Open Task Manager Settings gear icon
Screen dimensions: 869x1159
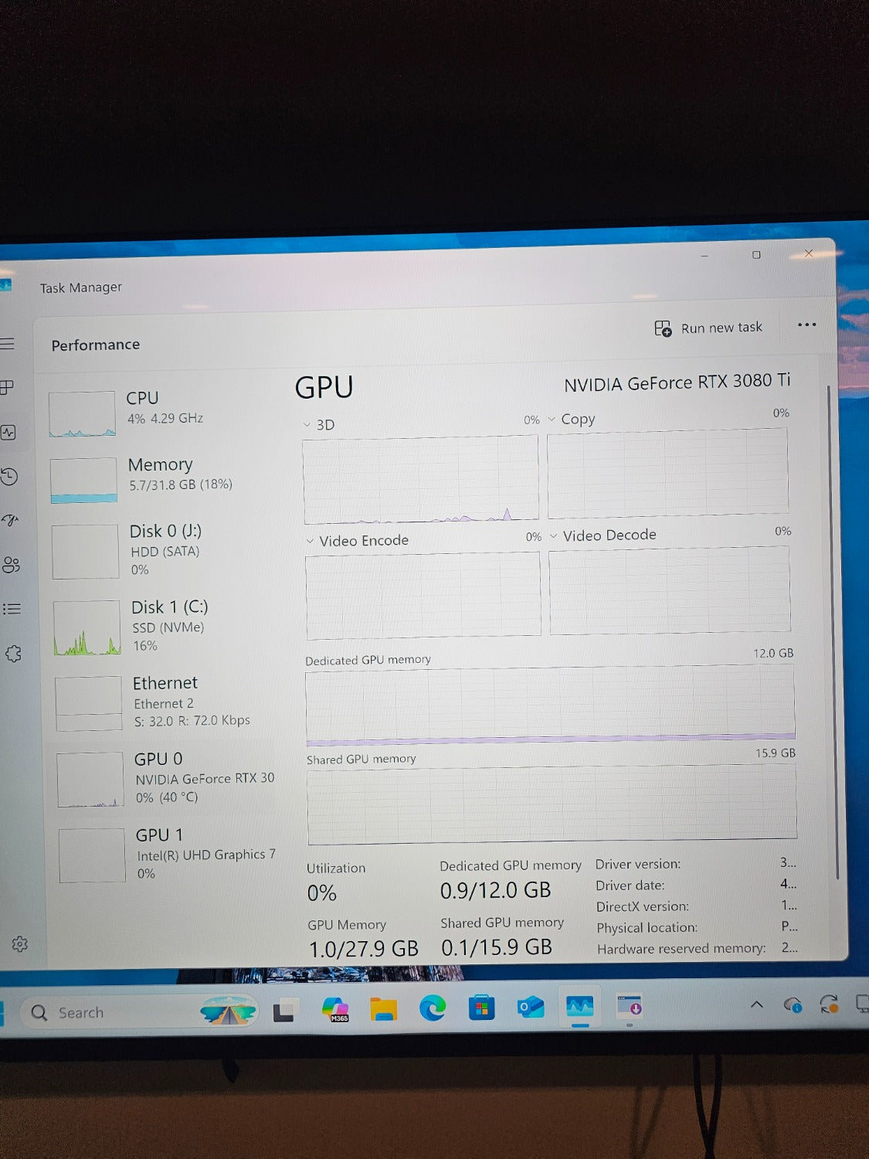(20, 944)
